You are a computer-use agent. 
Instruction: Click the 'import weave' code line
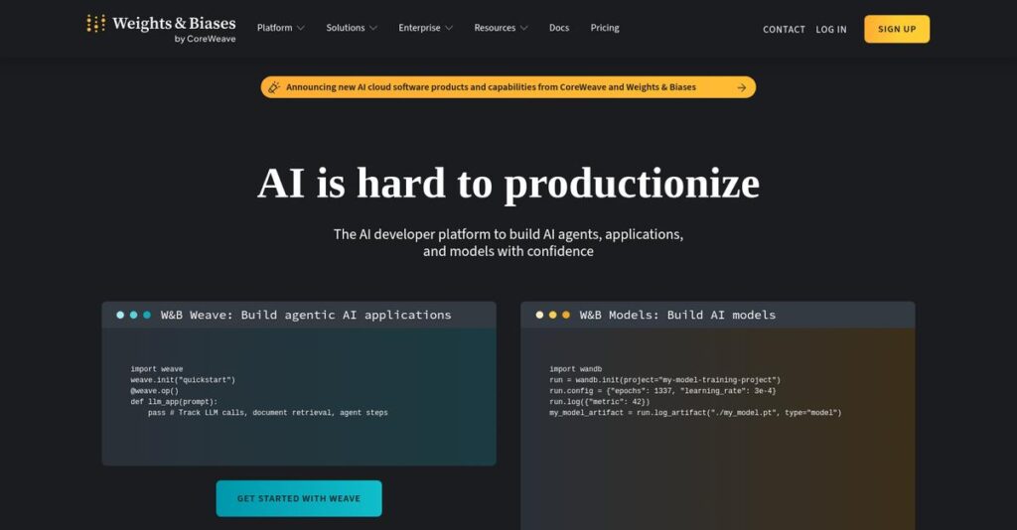click(156, 369)
